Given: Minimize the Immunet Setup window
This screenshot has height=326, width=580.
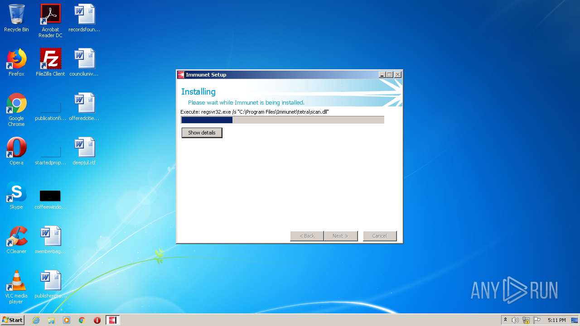Looking at the screenshot, I should click(x=382, y=75).
